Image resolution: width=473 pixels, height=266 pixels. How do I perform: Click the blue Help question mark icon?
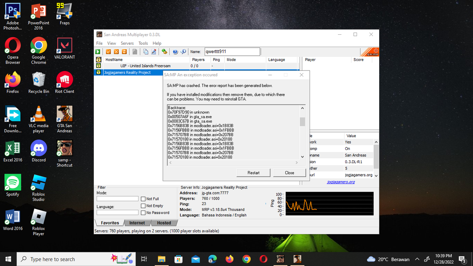tap(175, 52)
